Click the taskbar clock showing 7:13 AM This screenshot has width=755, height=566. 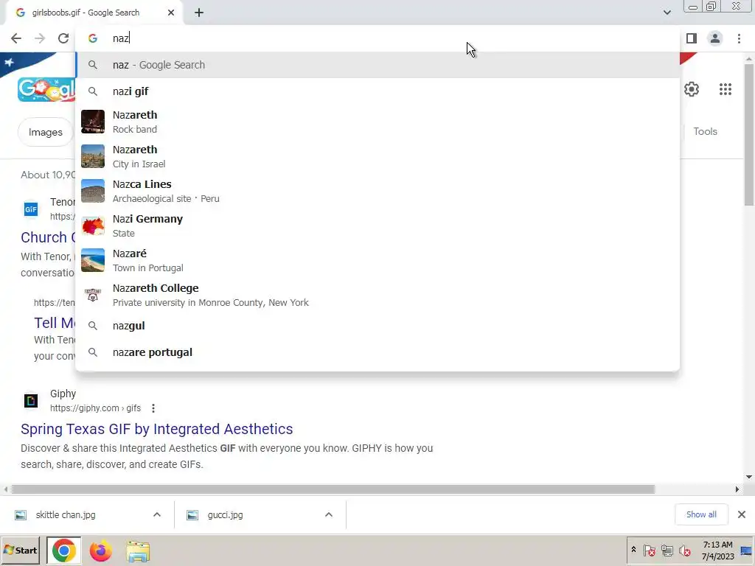click(x=717, y=551)
